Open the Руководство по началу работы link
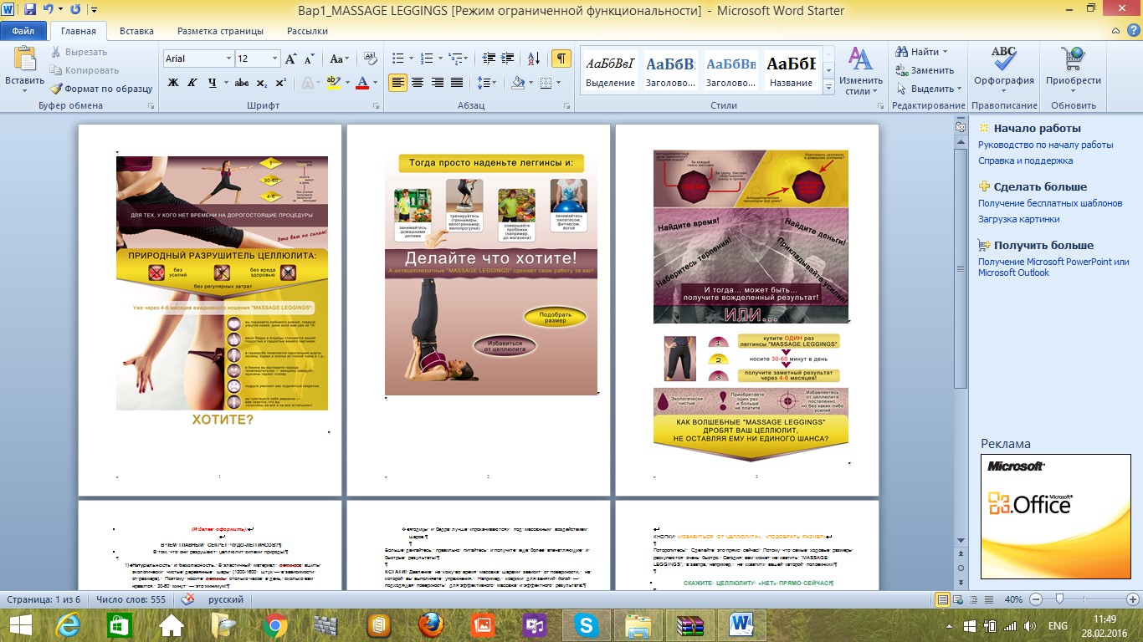This screenshot has width=1143, height=642. pyautogui.click(x=1046, y=145)
